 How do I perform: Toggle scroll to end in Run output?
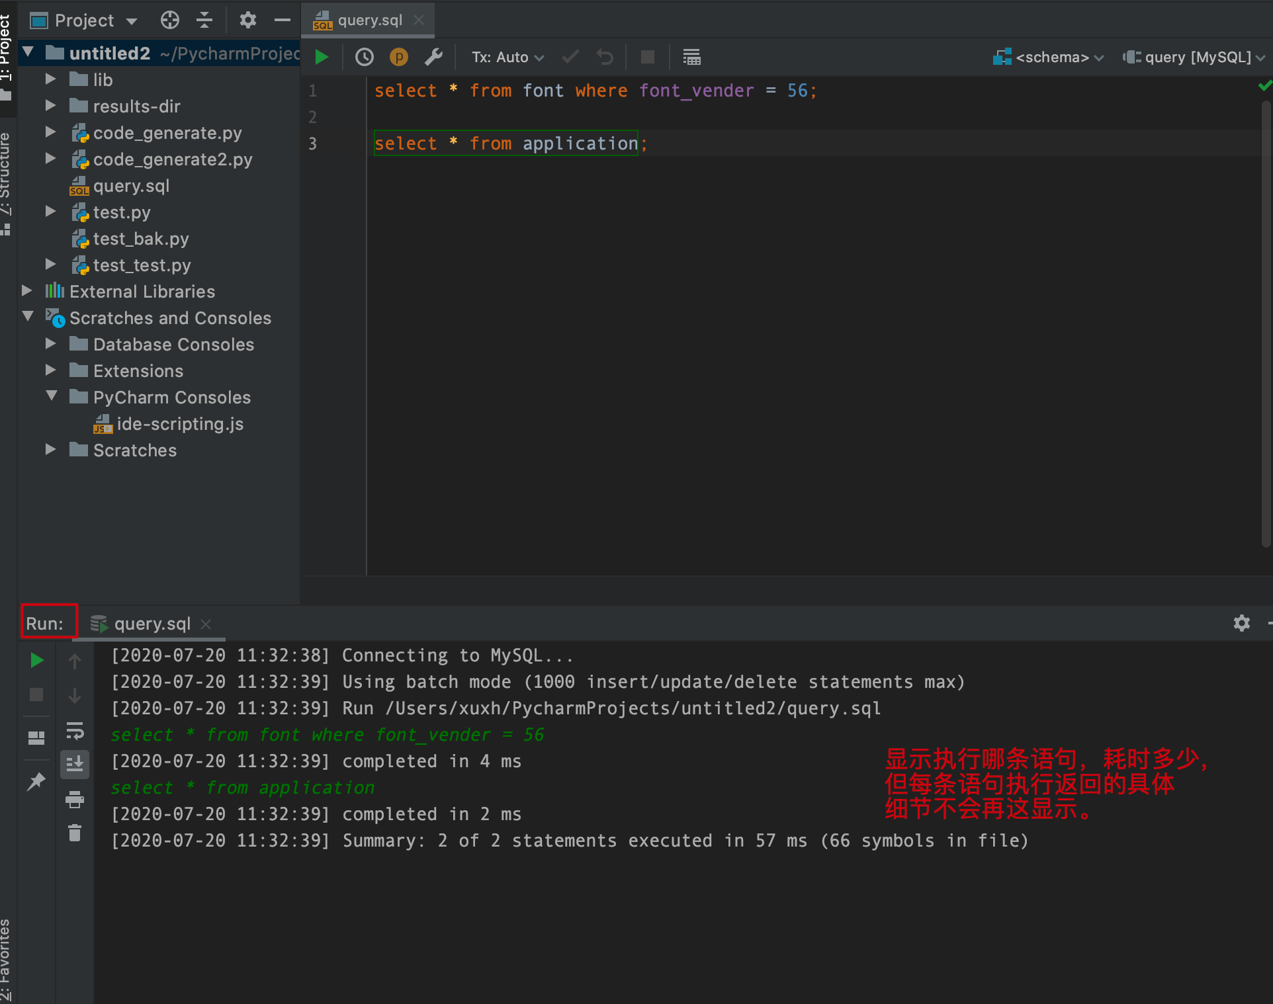(75, 764)
